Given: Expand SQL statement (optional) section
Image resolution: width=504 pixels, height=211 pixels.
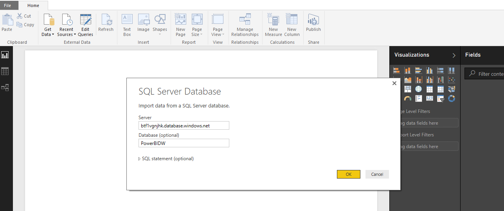Looking at the screenshot, I should coord(166,159).
